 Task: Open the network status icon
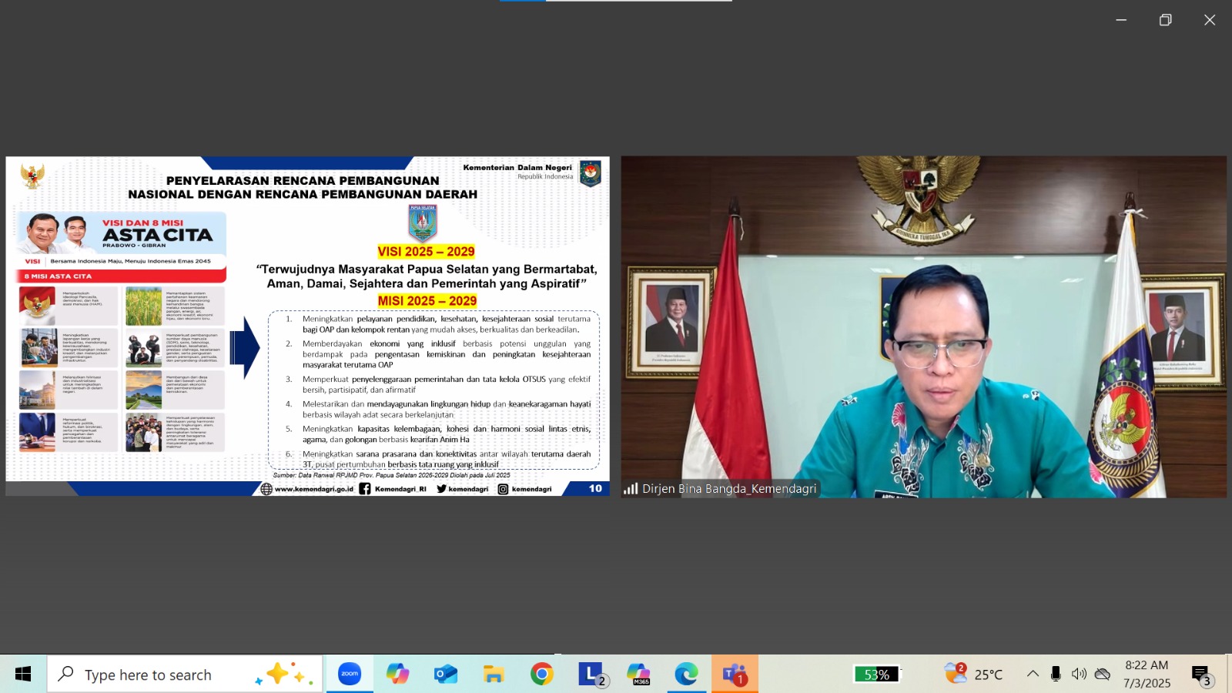(1103, 674)
